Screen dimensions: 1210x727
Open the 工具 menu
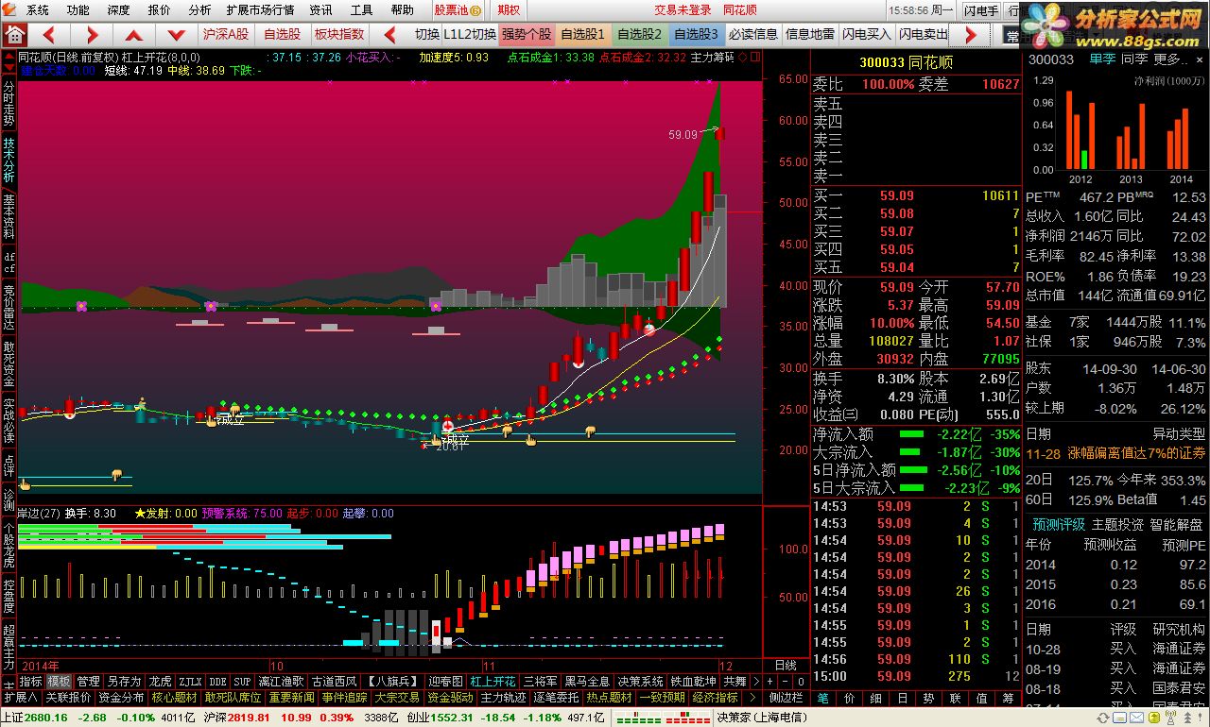coord(361,10)
